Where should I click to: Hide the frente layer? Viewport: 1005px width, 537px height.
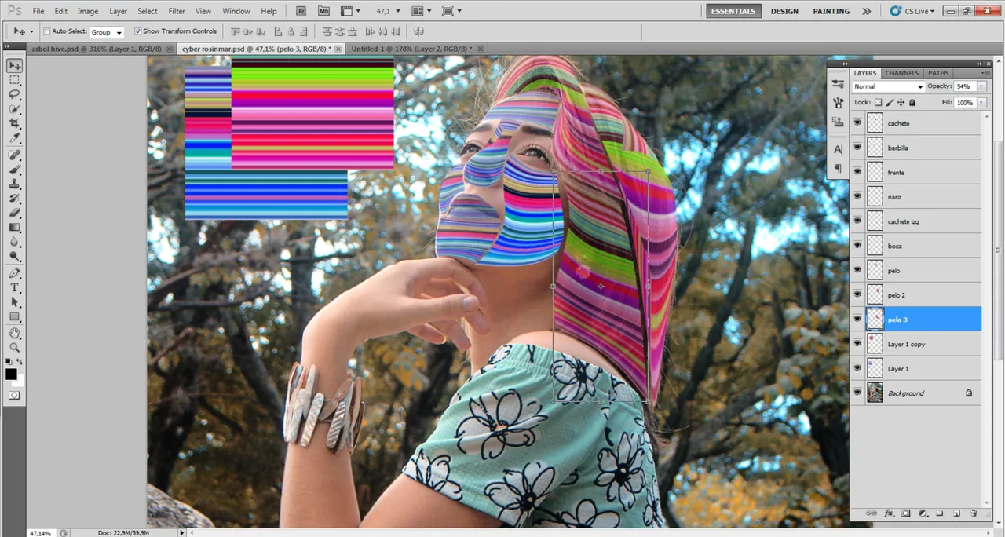point(857,172)
